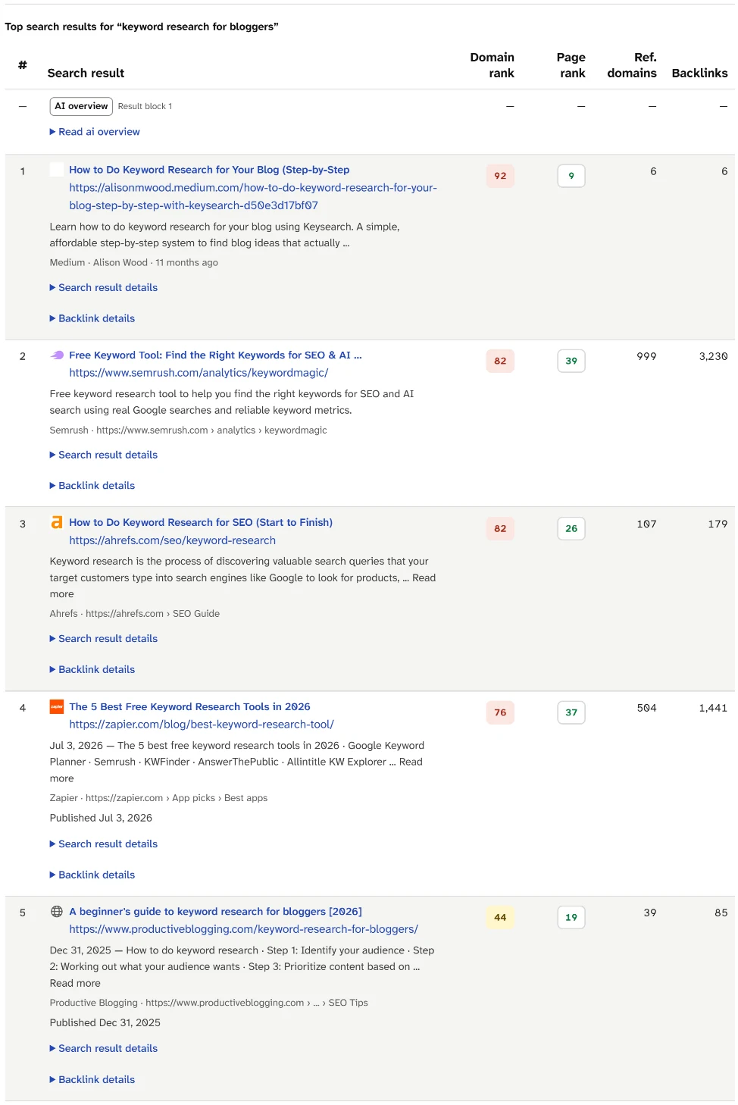The width and height of the screenshot is (738, 1105).
Task: Click Ahrefs page rank badge 26
Action: click(571, 528)
